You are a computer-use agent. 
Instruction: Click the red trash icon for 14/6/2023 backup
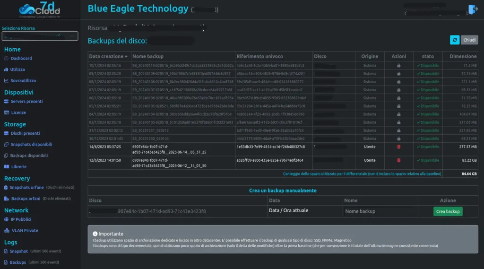pyautogui.click(x=398, y=147)
